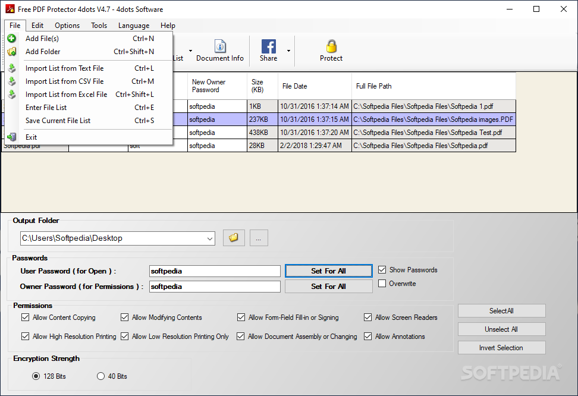Expand the Output Folder path dropdown
This screenshot has height=396, width=578.
pos(210,238)
